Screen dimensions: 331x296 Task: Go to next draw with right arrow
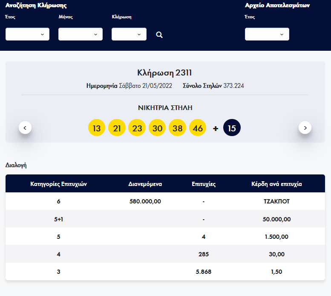pyautogui.click(x=305, y=128)
